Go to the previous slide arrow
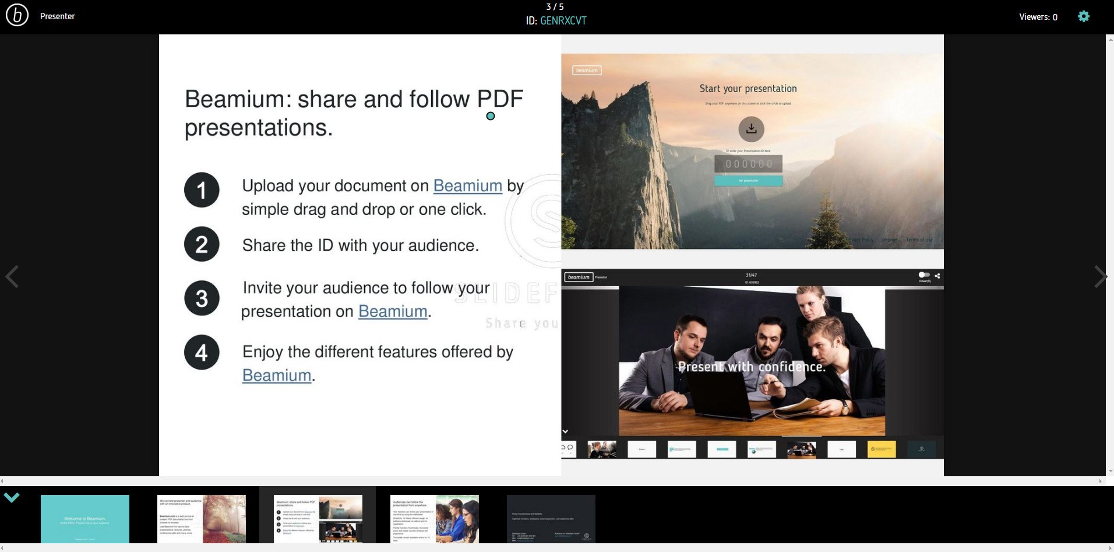The image size is (1114, 552). click(x=12, y=276)
